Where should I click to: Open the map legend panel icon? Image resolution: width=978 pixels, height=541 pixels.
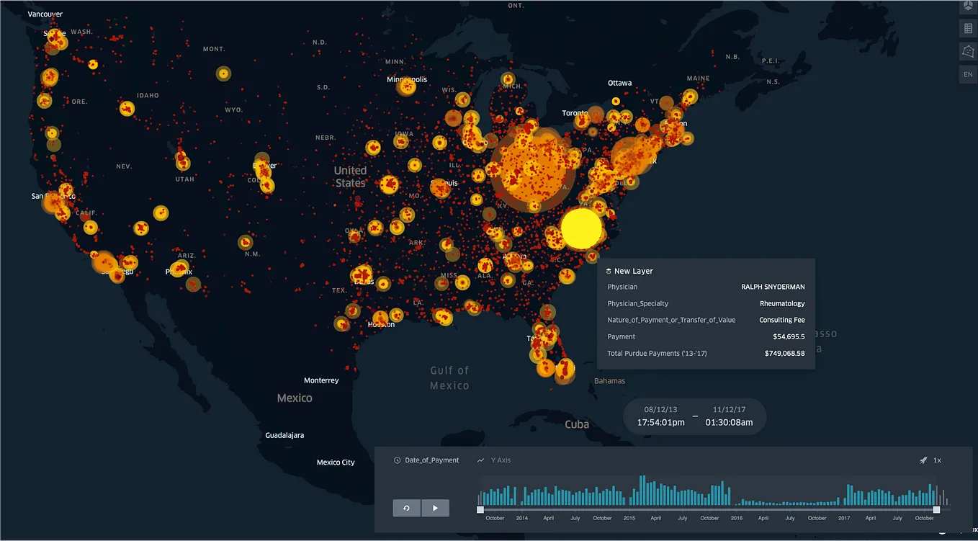[x=967, y=28]
